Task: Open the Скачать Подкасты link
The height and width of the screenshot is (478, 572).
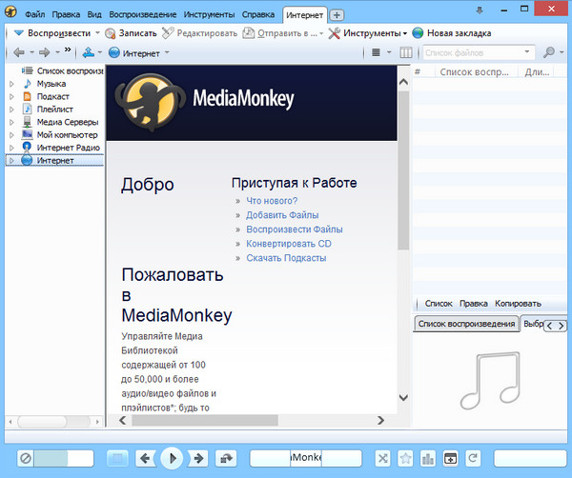Action: [286, 258]
